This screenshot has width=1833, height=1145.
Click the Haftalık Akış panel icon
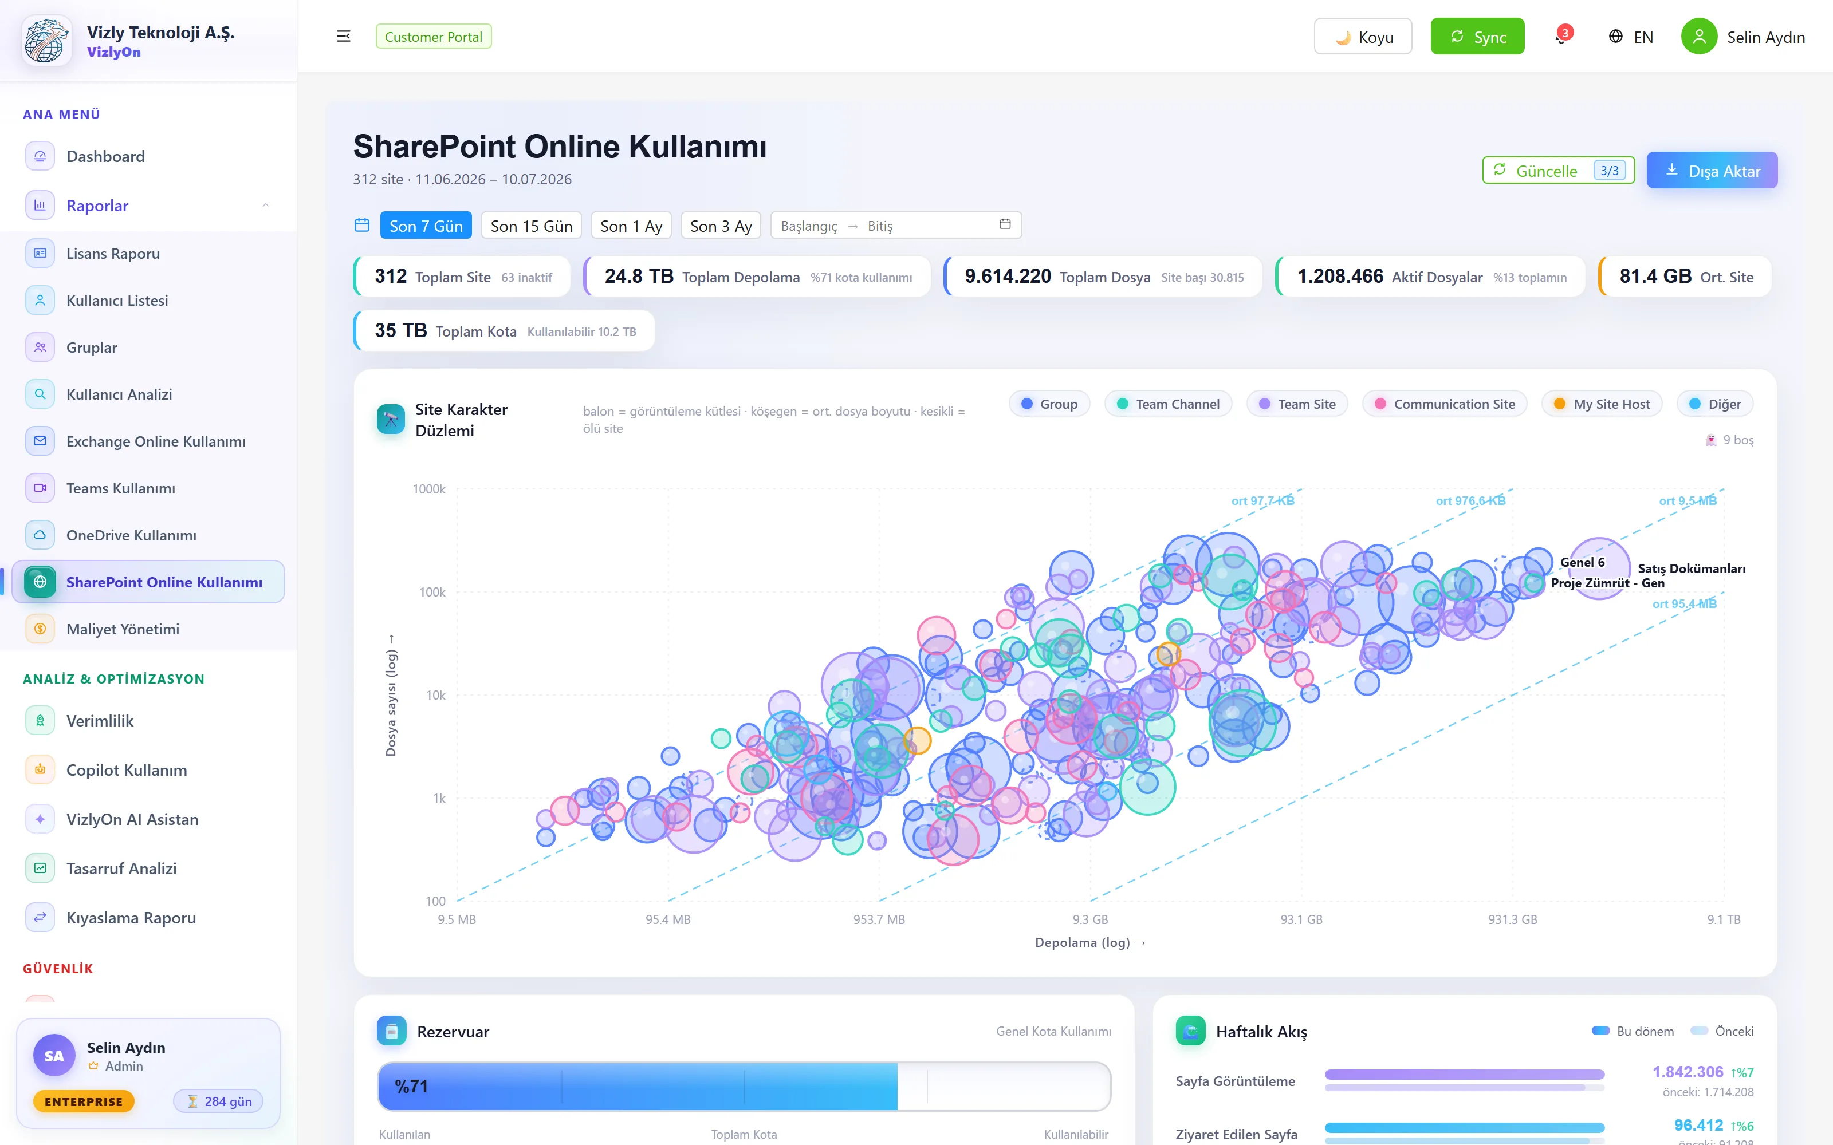point(1190,1030)
